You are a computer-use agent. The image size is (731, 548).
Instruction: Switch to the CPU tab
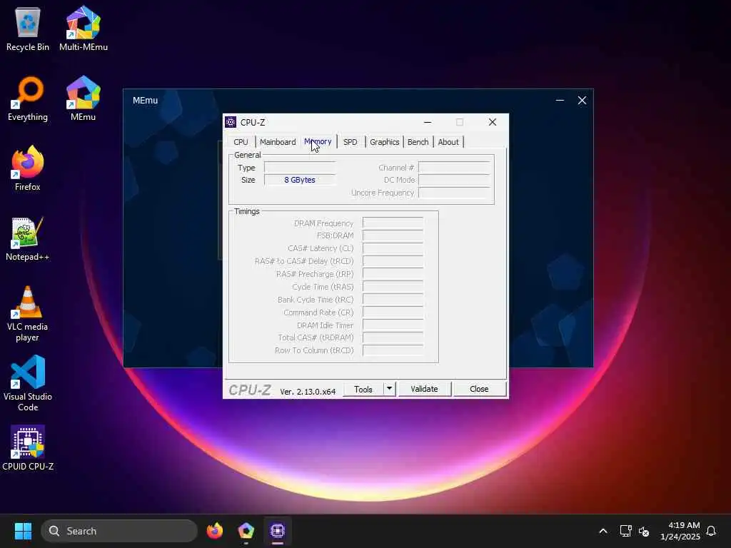[x=241, y=142]
